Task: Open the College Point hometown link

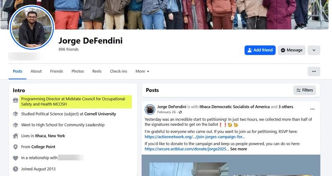Action: tap(43, 147)
